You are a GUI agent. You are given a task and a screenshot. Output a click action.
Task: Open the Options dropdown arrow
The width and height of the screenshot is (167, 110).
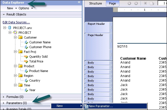[32, 8]
